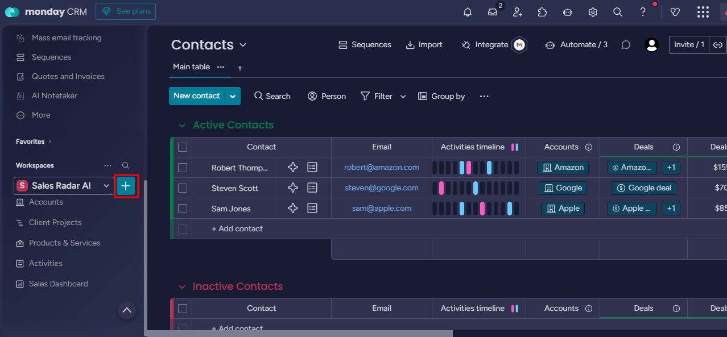This screenshot has width=727, height=337.
Task: Open activity list icon for Robert Thompson
Action: pos(312,167)
